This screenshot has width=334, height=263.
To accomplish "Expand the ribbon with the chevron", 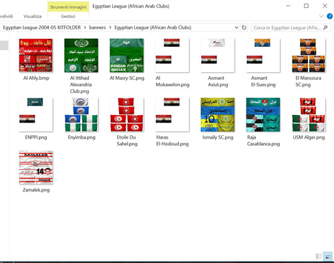I will (x=321, y=16).
